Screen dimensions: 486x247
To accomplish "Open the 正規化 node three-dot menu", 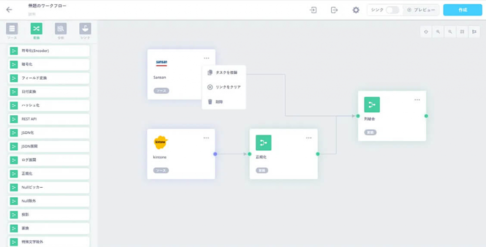I will [x=309, y=138].
